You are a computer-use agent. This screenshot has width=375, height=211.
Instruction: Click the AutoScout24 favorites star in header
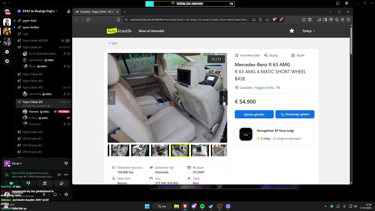tap(292, 31)
